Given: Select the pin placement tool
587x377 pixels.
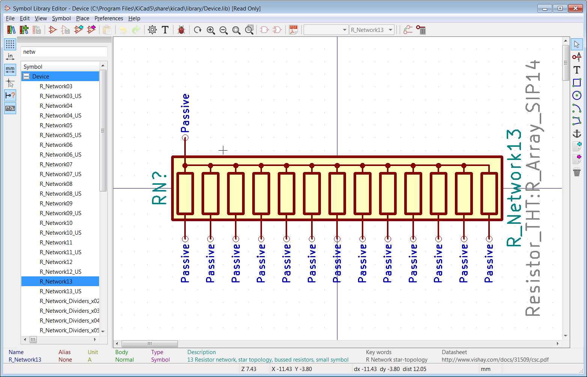Looking at the screenshot, I should pos(577,57).
